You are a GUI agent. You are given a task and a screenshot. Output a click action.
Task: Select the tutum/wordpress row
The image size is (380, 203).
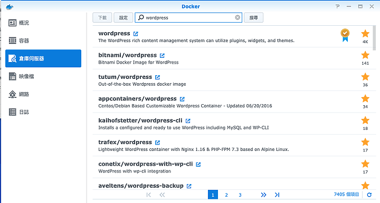coord(233,80)
